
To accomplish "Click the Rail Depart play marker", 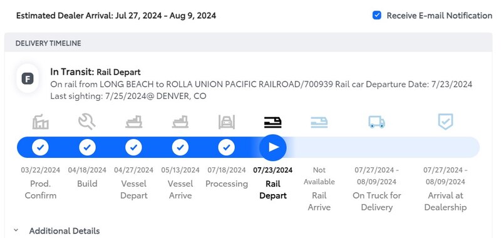I will [x=273, y=147].
